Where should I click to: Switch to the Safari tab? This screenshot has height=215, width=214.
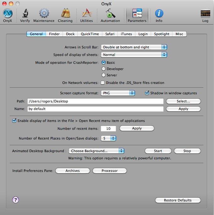tap(110, 34)
